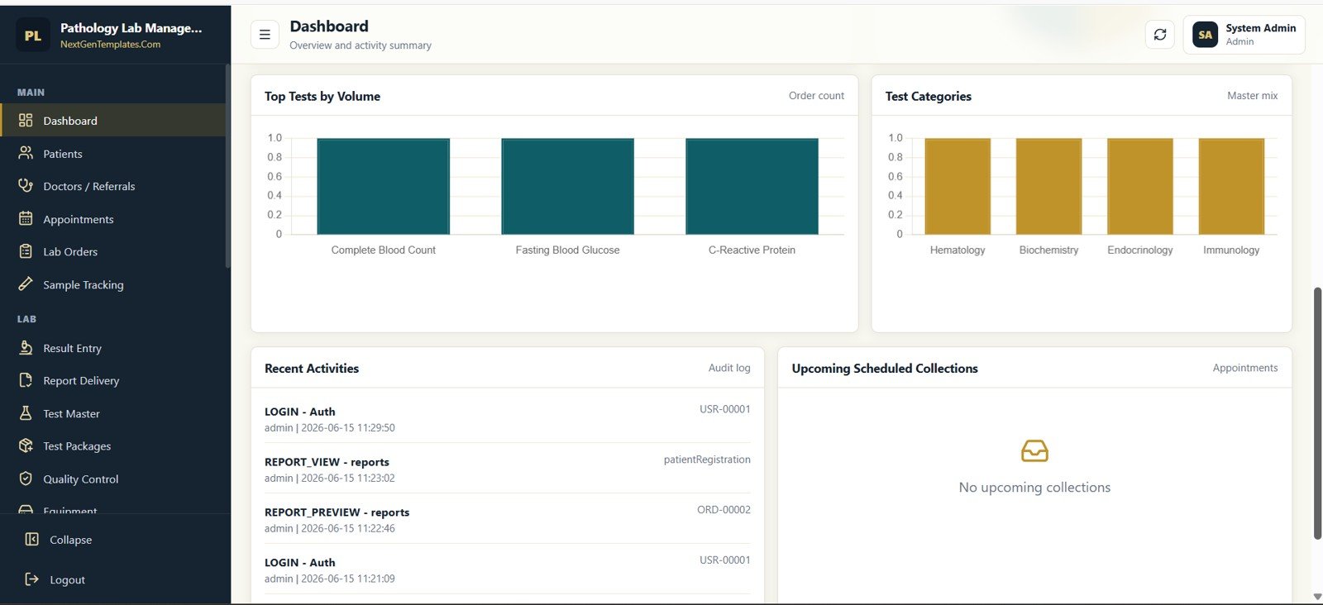This screenshot has width=1323, height=605.
Task: Click the Hematology category bar
Action: [x=958, y=186]
